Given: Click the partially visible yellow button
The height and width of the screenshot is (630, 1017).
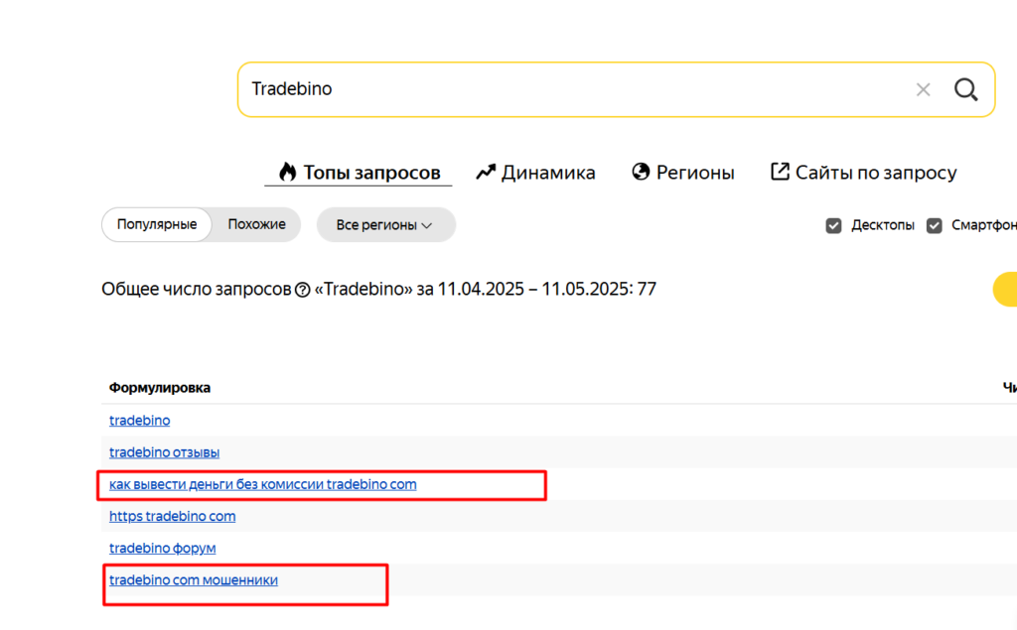Looking at the screenshot, I should [1005, 289].
